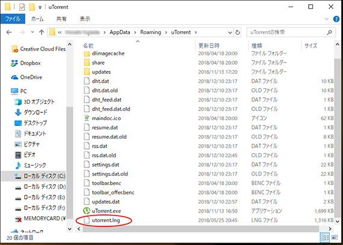Image resolution: width=343 pixels, height=245 pixels.
Task: Click the search magnifier icon
Action: [329, 32]
